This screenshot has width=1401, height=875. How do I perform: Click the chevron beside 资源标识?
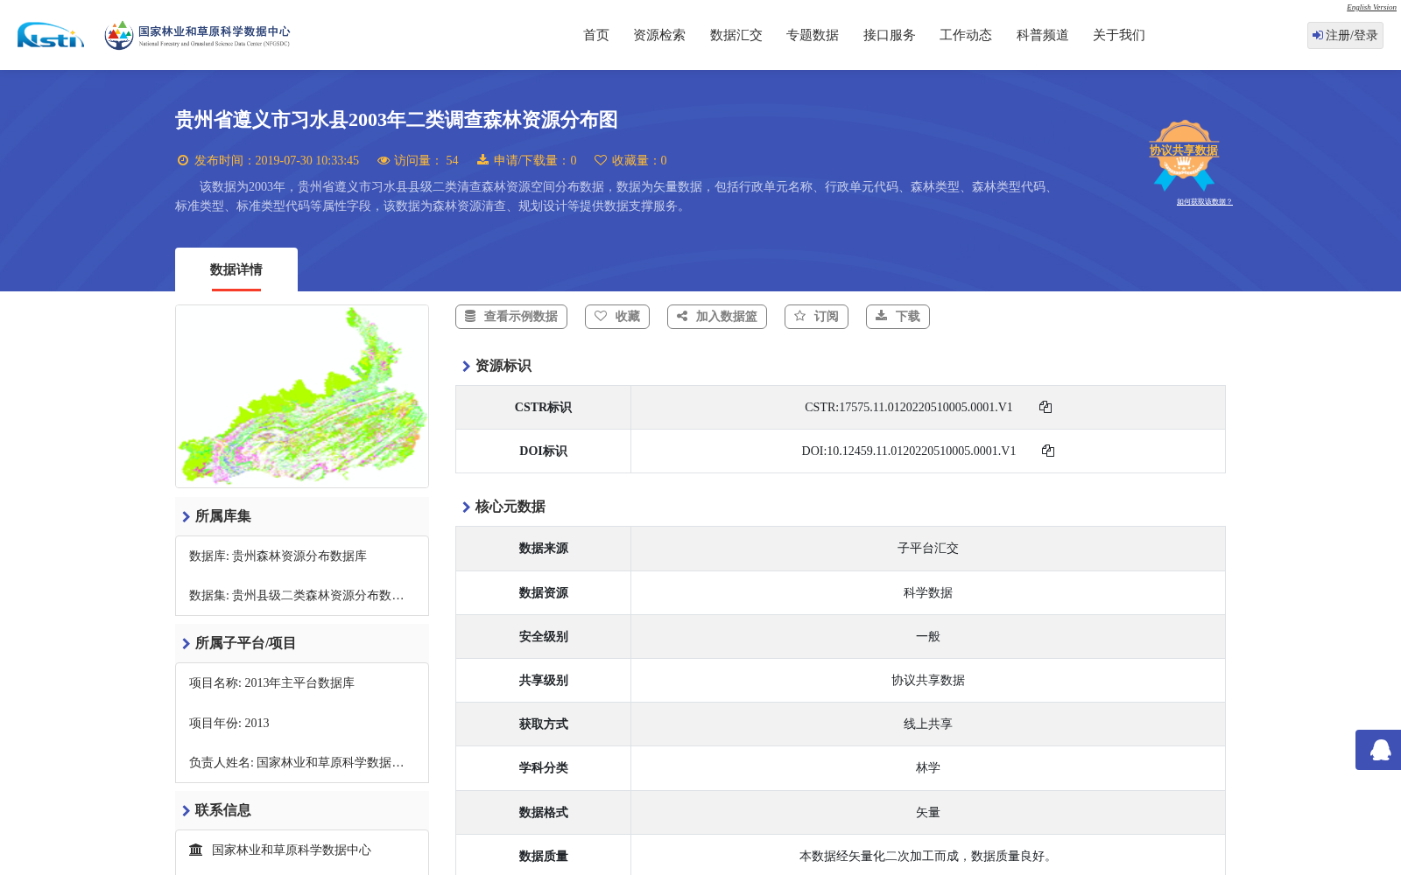click(x=466, y=366)
